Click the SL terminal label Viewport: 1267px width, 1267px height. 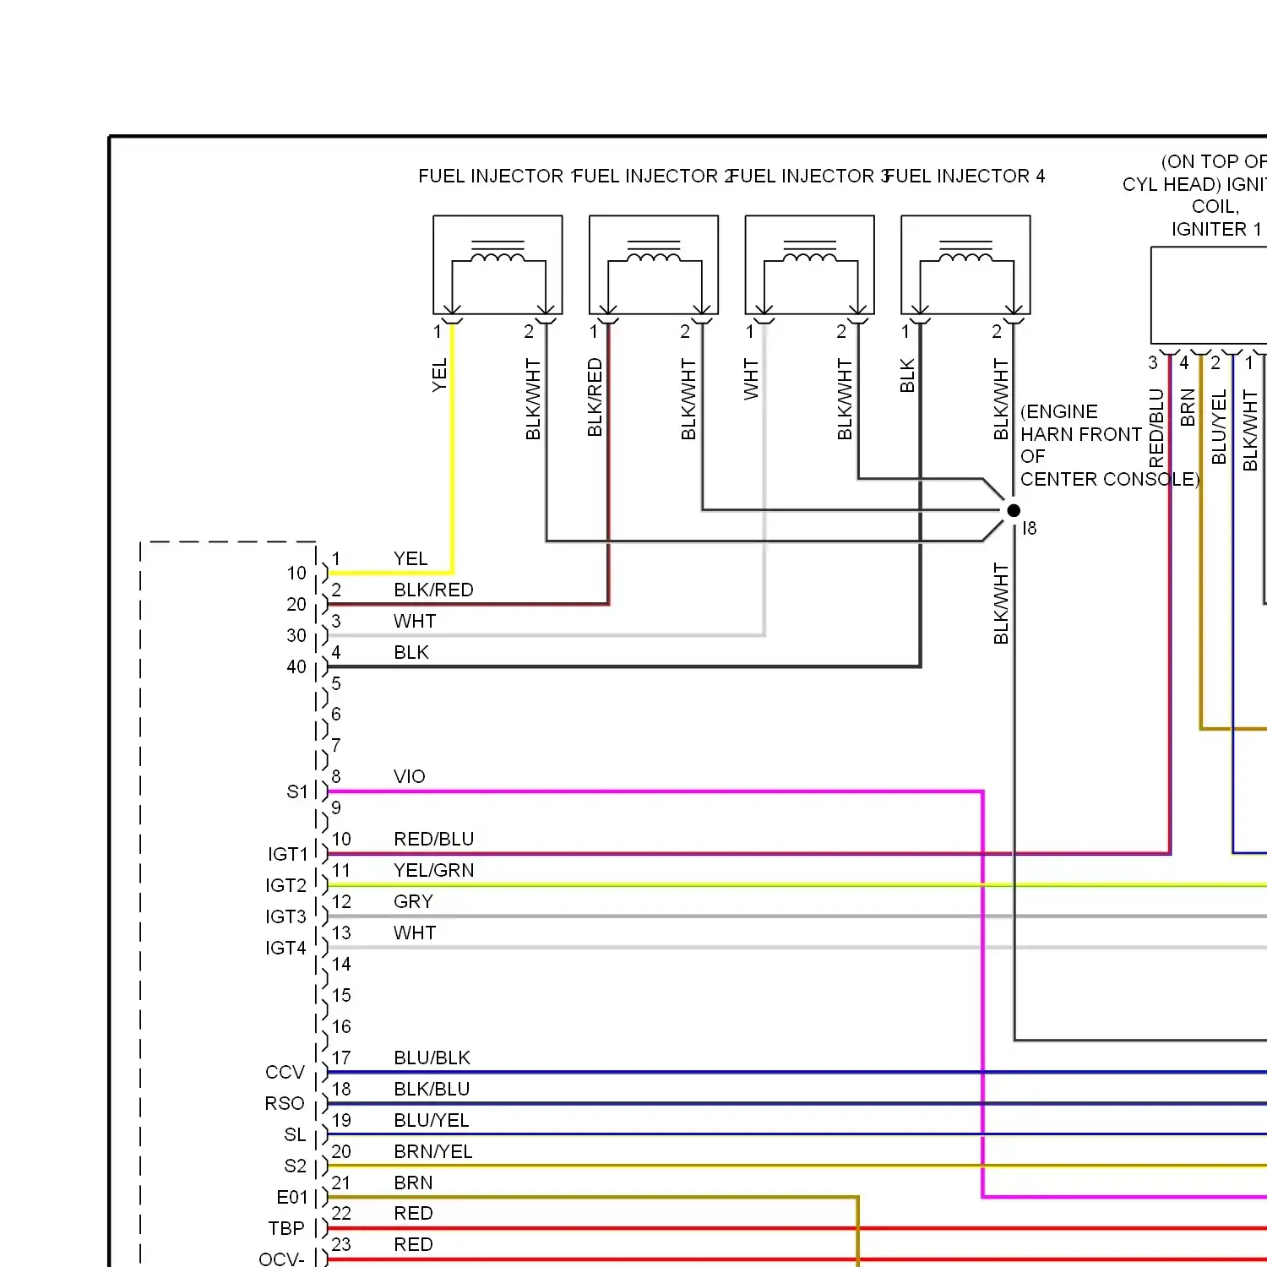tap(295, 1134)
